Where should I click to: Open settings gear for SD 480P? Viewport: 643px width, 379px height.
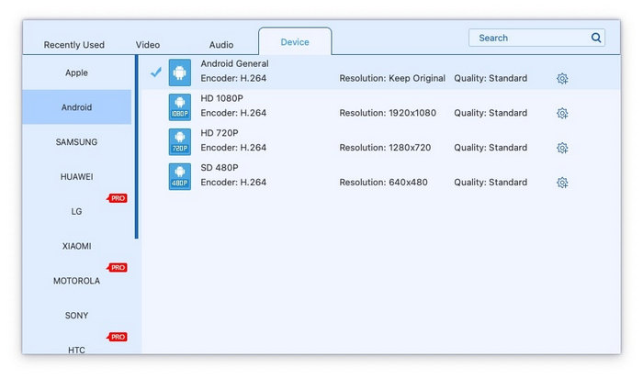click(562, 183)
